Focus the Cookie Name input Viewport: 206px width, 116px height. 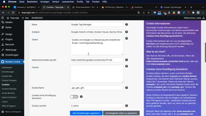click(97, 88)
